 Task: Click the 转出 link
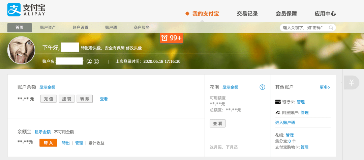[66, 143]
